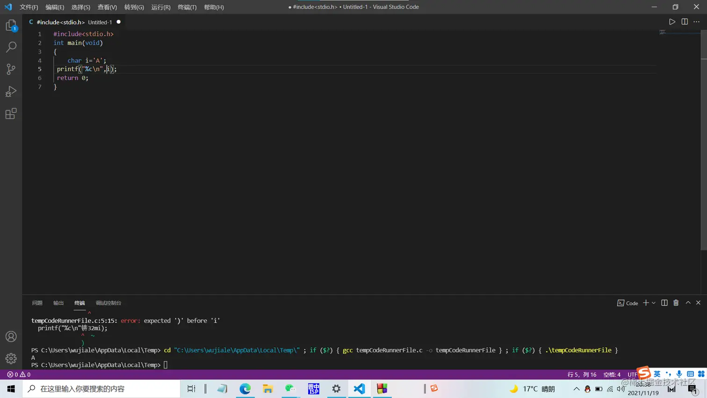The width and height of the screenshot is (707, 398).
Task: Click the unsaved dot on the editor tab
Action: (118, 22)
